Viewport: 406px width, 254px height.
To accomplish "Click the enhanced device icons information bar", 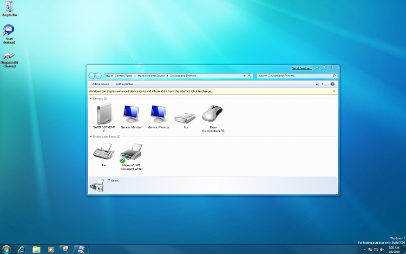I will [213, 92].
